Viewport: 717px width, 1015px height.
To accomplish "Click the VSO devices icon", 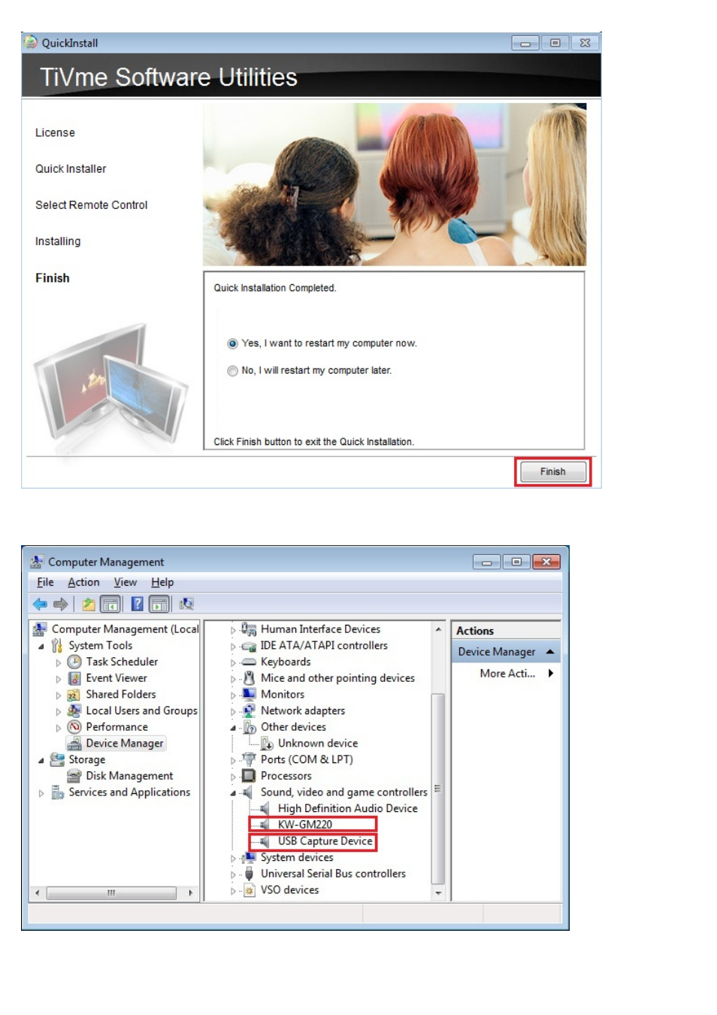I will pyautogui.click(x=249, y=890).
